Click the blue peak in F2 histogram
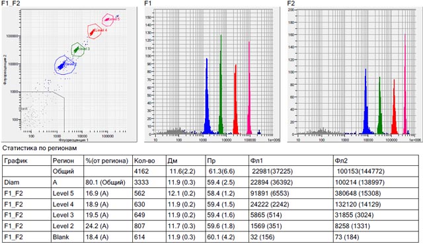Image resolution: width=423 pixels, height=246 pixels. (x=365, y=108)
